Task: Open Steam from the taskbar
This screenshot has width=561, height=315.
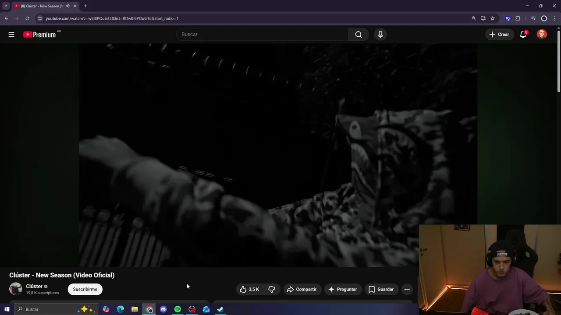Action: pyautogui.click(x=220, y=309)
